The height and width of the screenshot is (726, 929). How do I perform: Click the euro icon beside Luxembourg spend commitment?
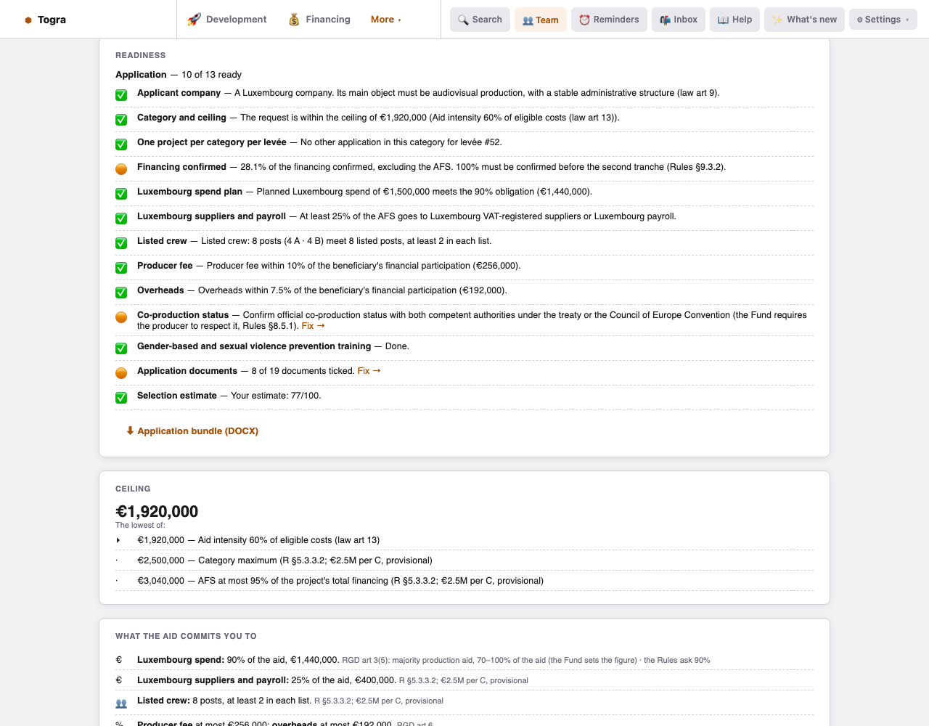pyautogui.click(x=119, y=660)
